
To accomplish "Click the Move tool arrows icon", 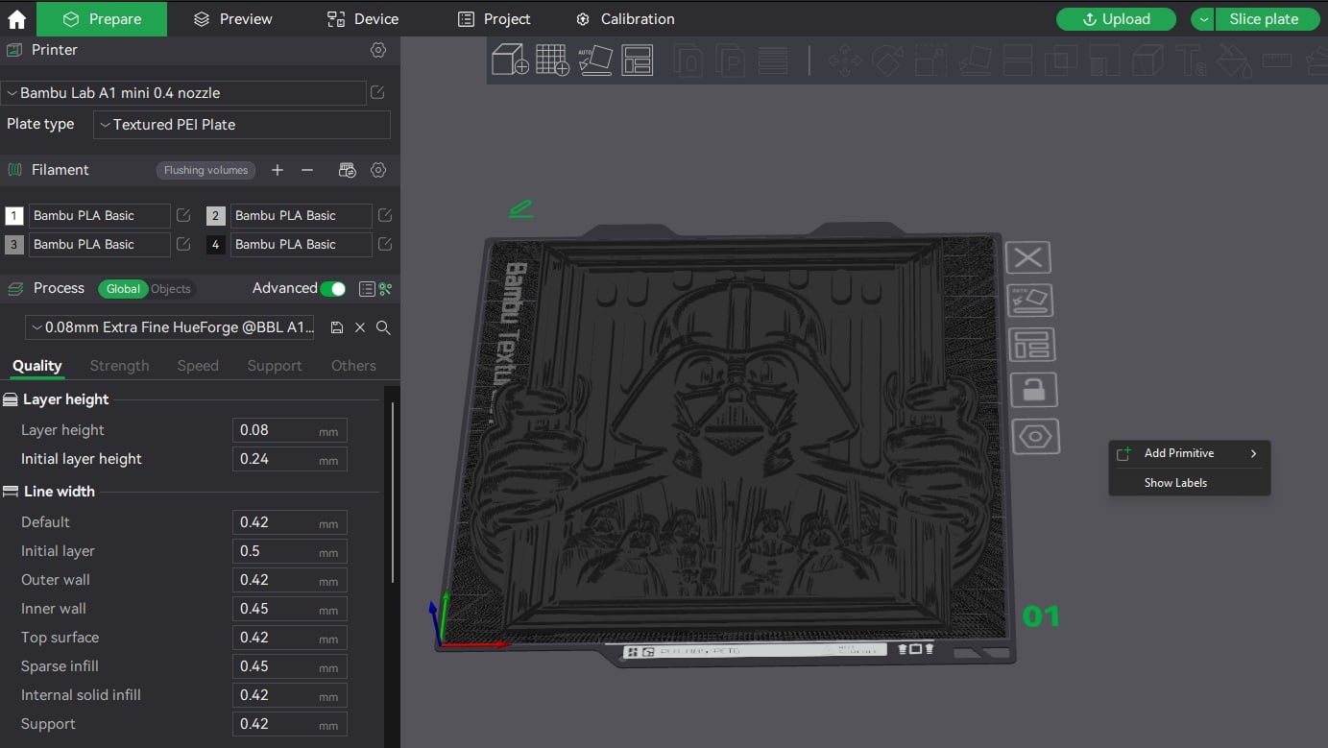I will [845, 61].
